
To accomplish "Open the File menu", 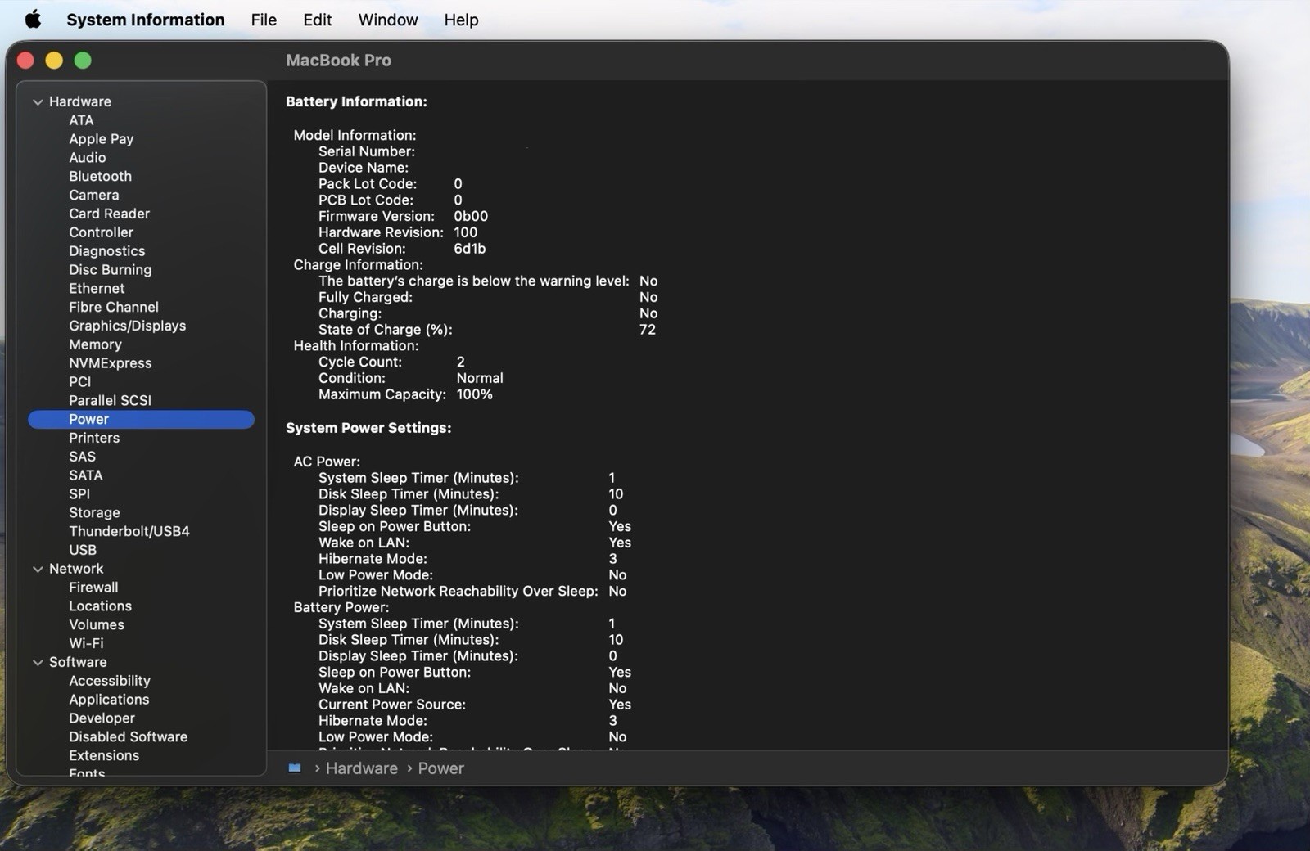I will [x=264, y=20].
